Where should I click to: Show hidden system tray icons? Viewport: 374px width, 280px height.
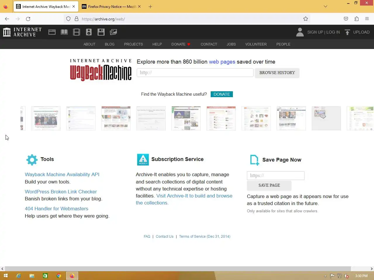point(325,276)
